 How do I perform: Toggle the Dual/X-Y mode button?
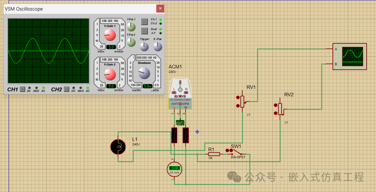[144, 31]
